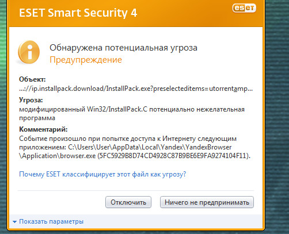Click the Событие произошло comment line
Image resolution: width=289 pixels, height=234 pixels.
point(128,139)
